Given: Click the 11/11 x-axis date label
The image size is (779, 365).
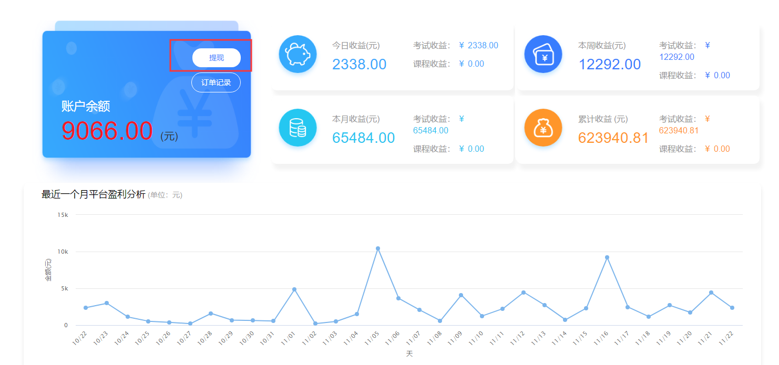Looking at the screenshot, I should coord(497,337).
